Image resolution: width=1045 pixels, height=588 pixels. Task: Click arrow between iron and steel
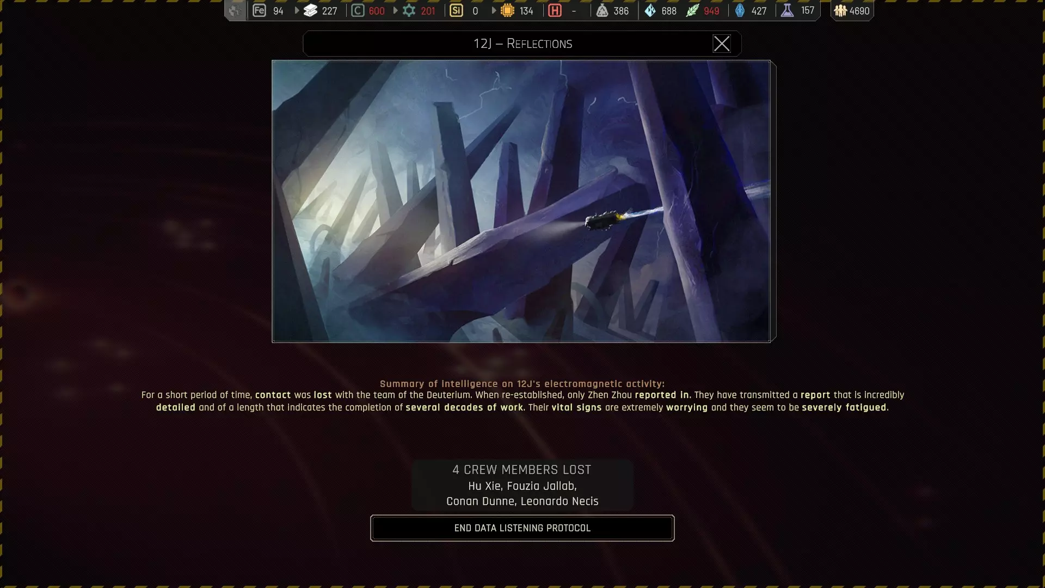pyautogui.click(x=297, y=10)
